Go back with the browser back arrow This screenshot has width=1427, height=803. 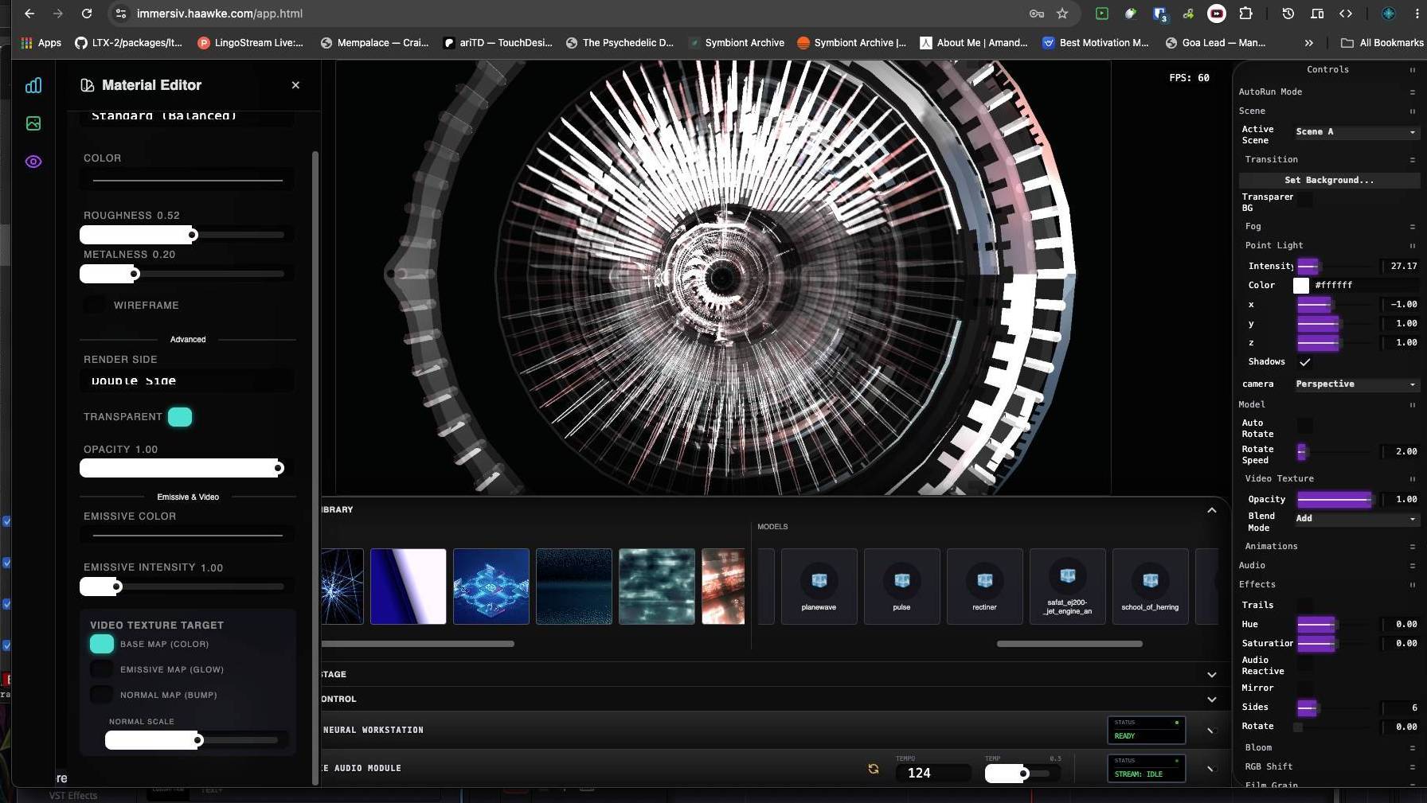pyautogui.click(x=29, y=14)
